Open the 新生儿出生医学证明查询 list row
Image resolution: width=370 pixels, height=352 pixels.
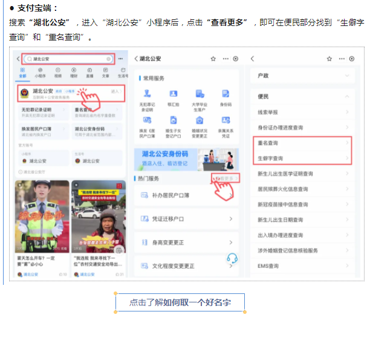(x=302, y=174)
